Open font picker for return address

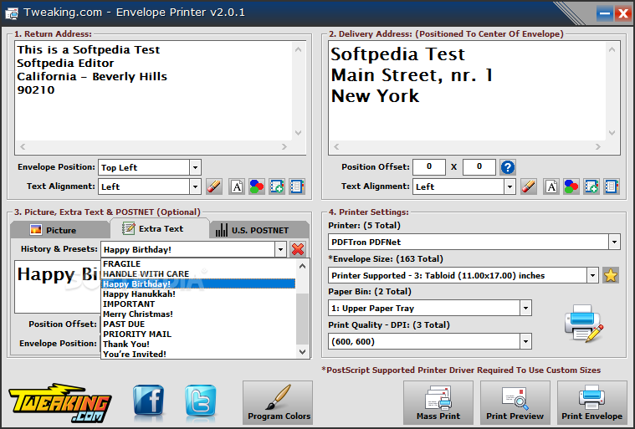coord(237,186)
